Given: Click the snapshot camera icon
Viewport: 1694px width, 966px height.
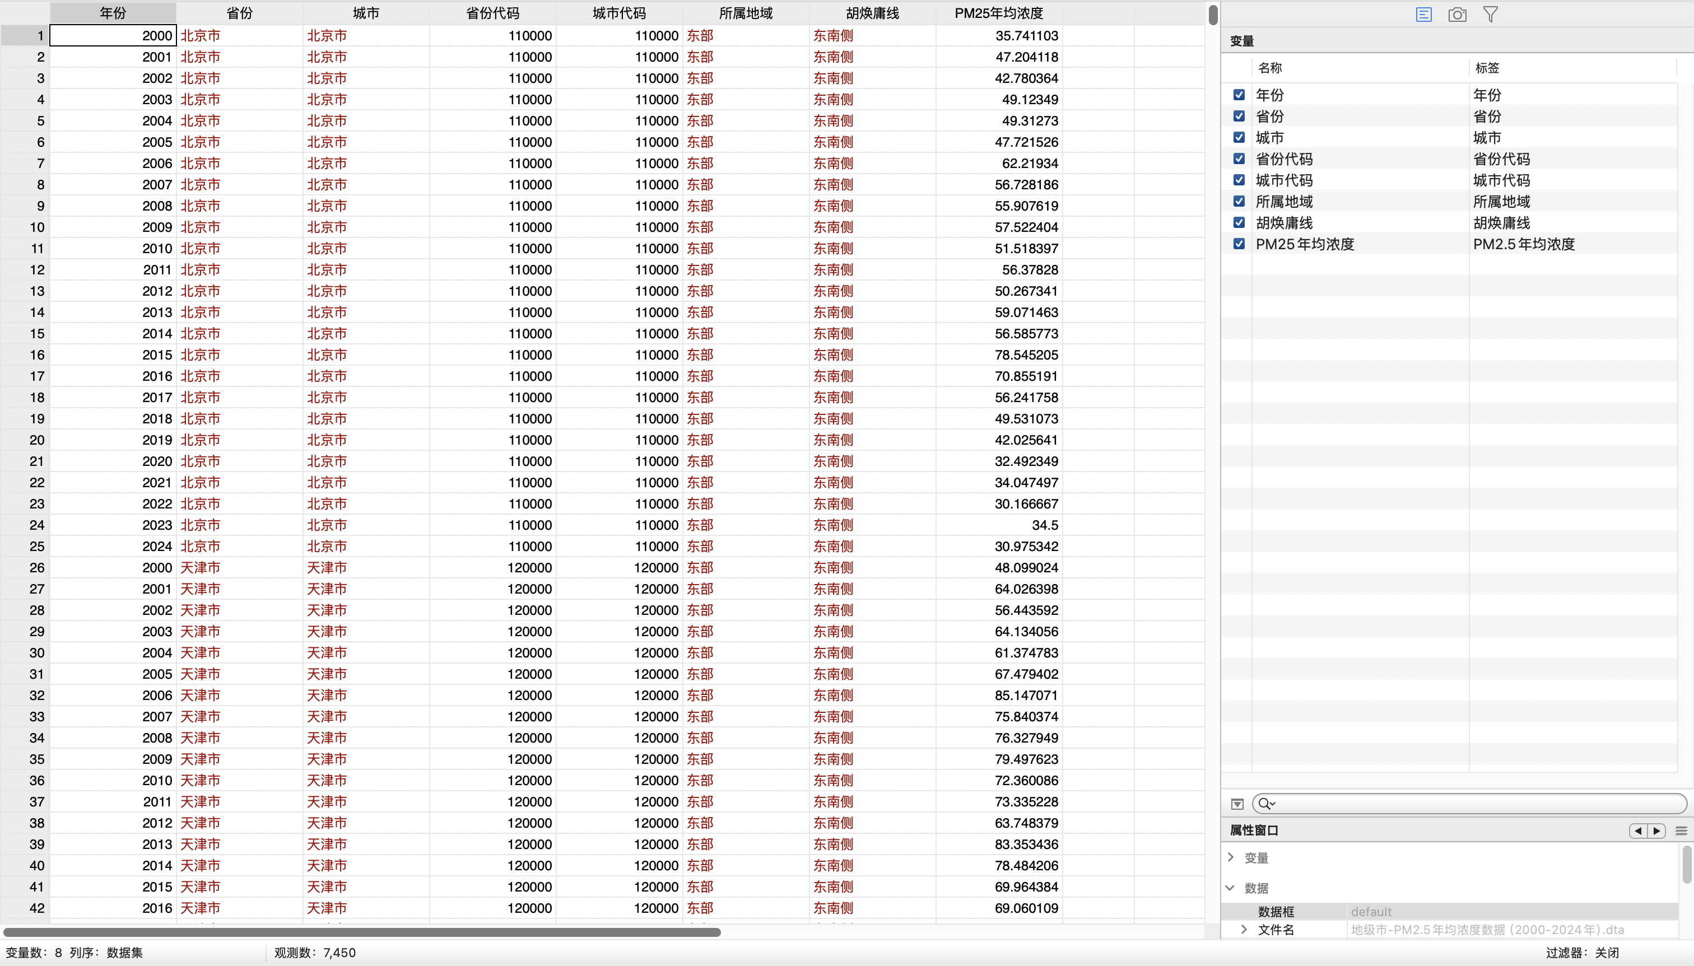Looking at the screenshot, I should [1457, 15].
